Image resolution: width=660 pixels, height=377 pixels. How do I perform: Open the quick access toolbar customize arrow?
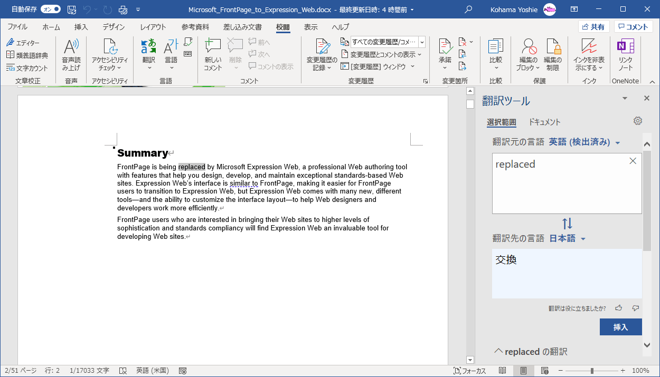[x=138, y=9]
